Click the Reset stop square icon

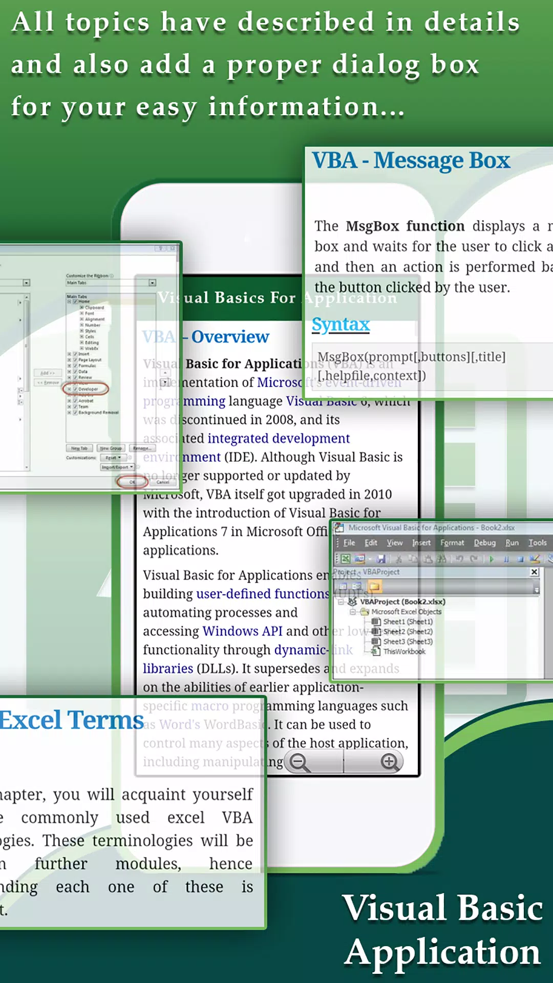(x=520, y=559)
